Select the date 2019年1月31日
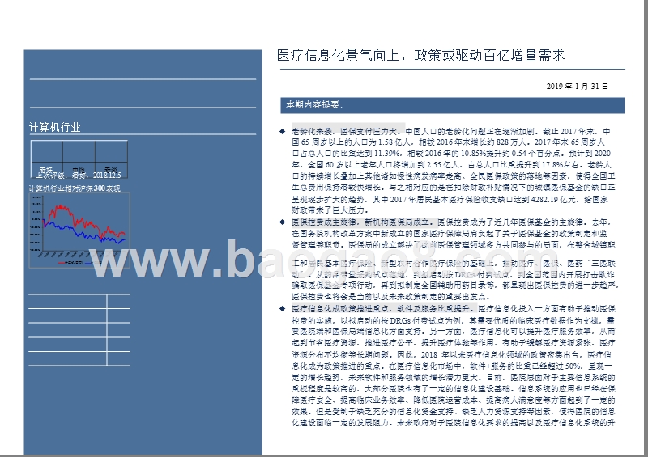Screen dimensions: 648x457 pyautogui.click(x=577, y=87)
